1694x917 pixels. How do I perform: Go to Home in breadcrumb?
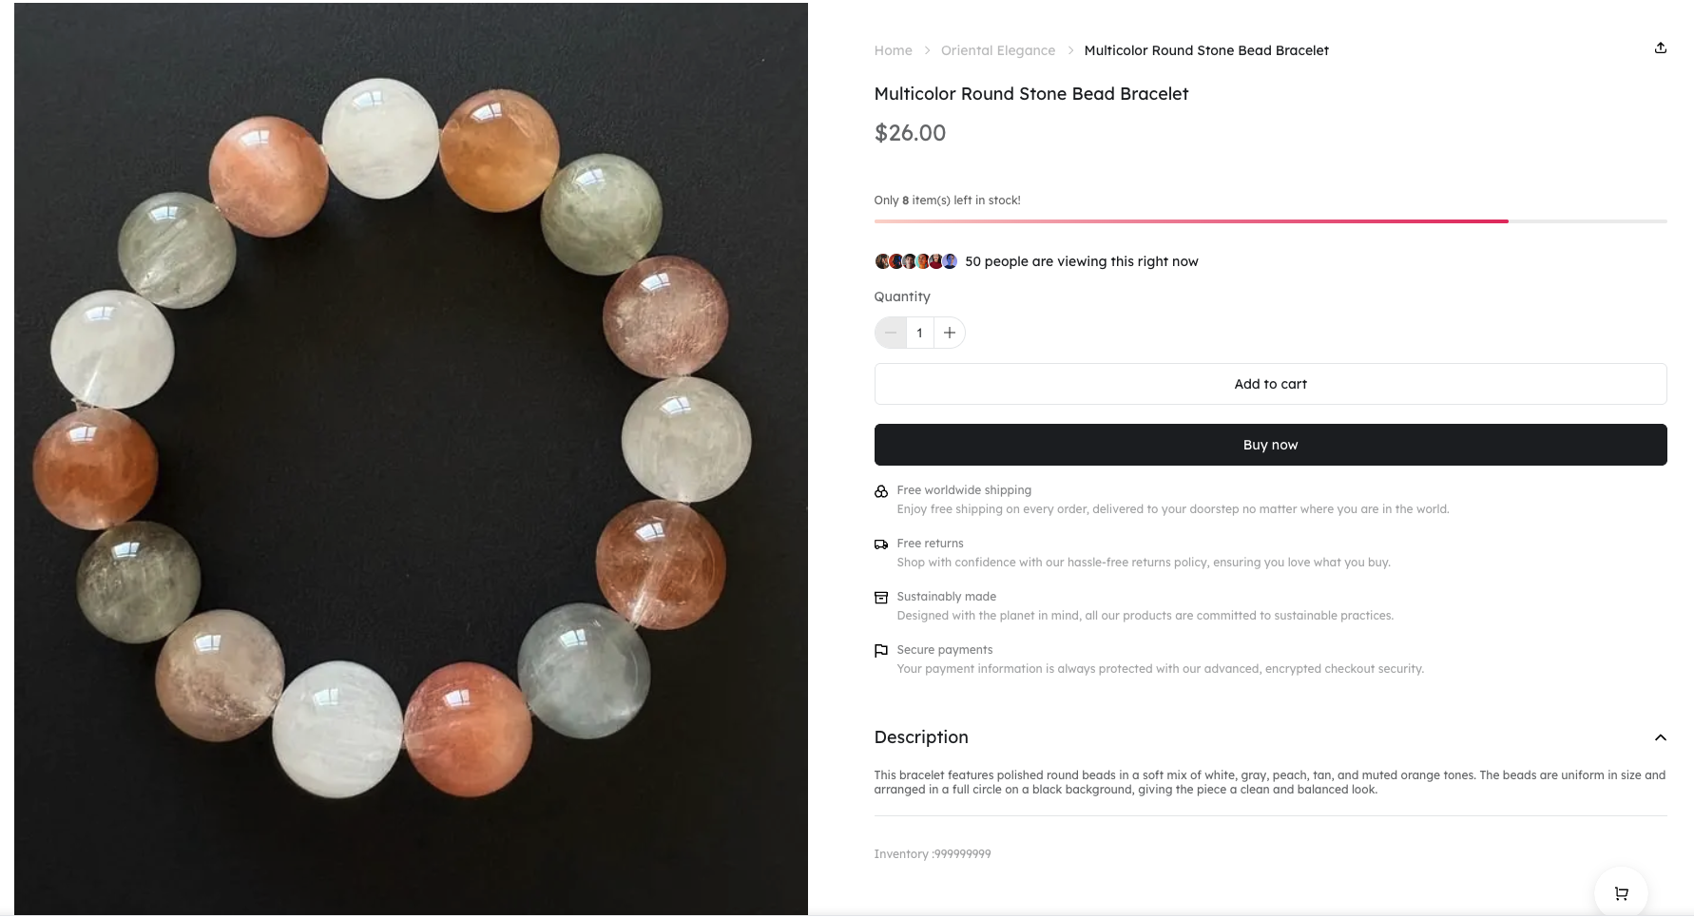pyautogui.click(x=893, y=50)
